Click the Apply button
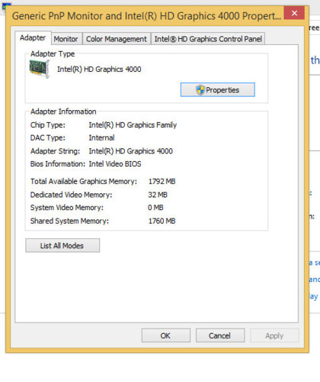Screen dimensions: 320x382 coord(274,335)
